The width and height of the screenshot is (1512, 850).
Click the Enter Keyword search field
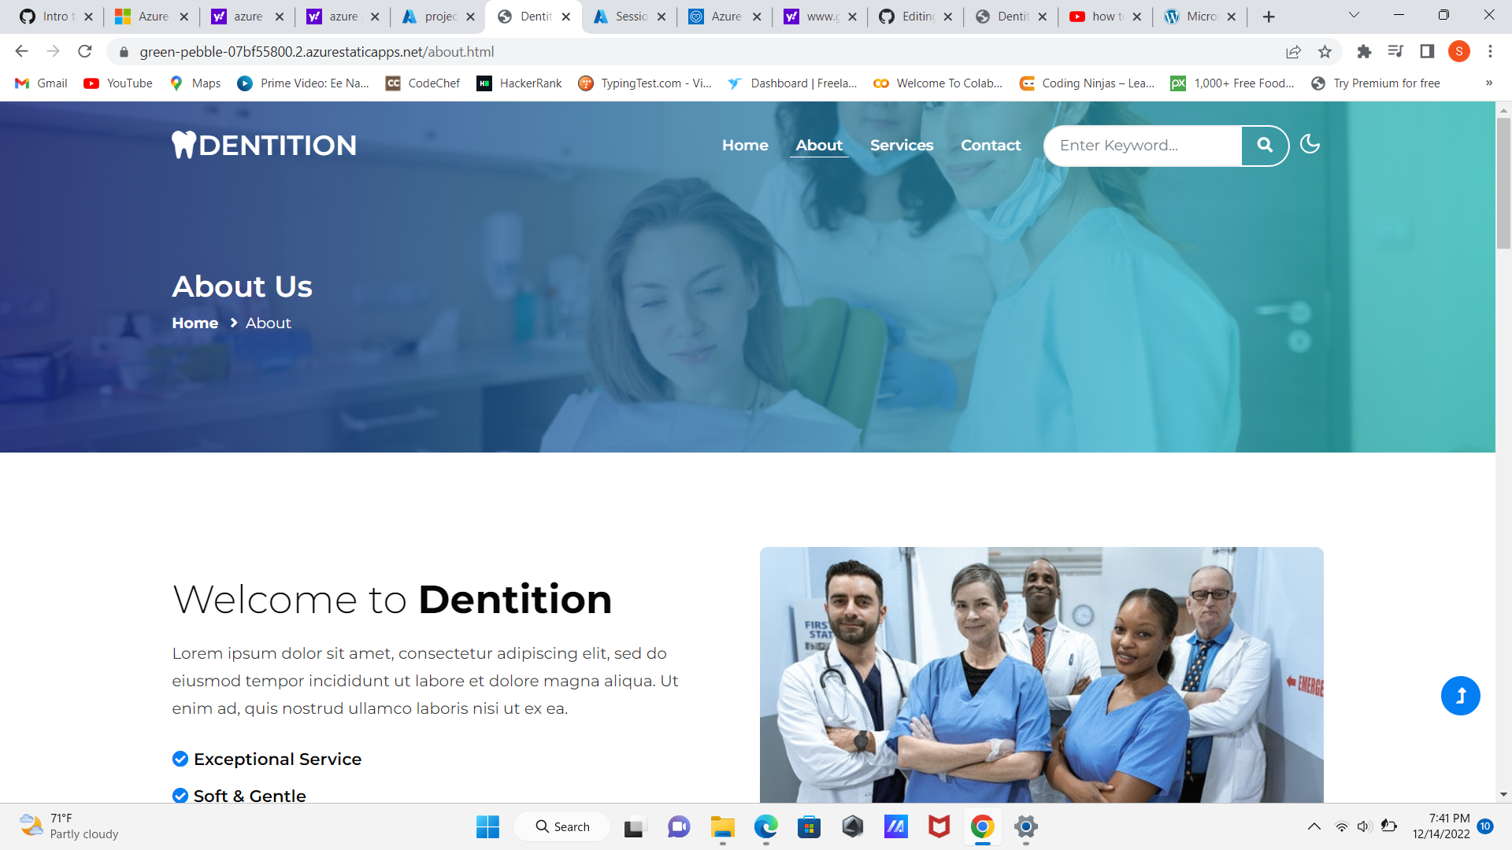point(1142,145)
